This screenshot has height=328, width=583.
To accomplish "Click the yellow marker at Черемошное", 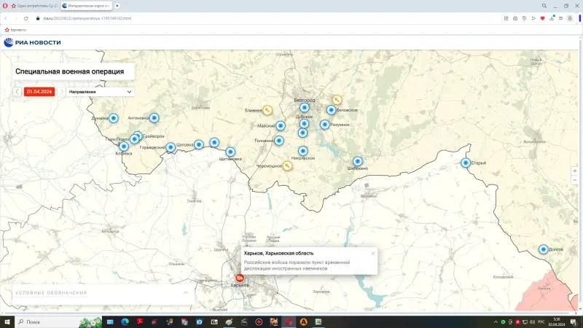I will click(288, 165).
